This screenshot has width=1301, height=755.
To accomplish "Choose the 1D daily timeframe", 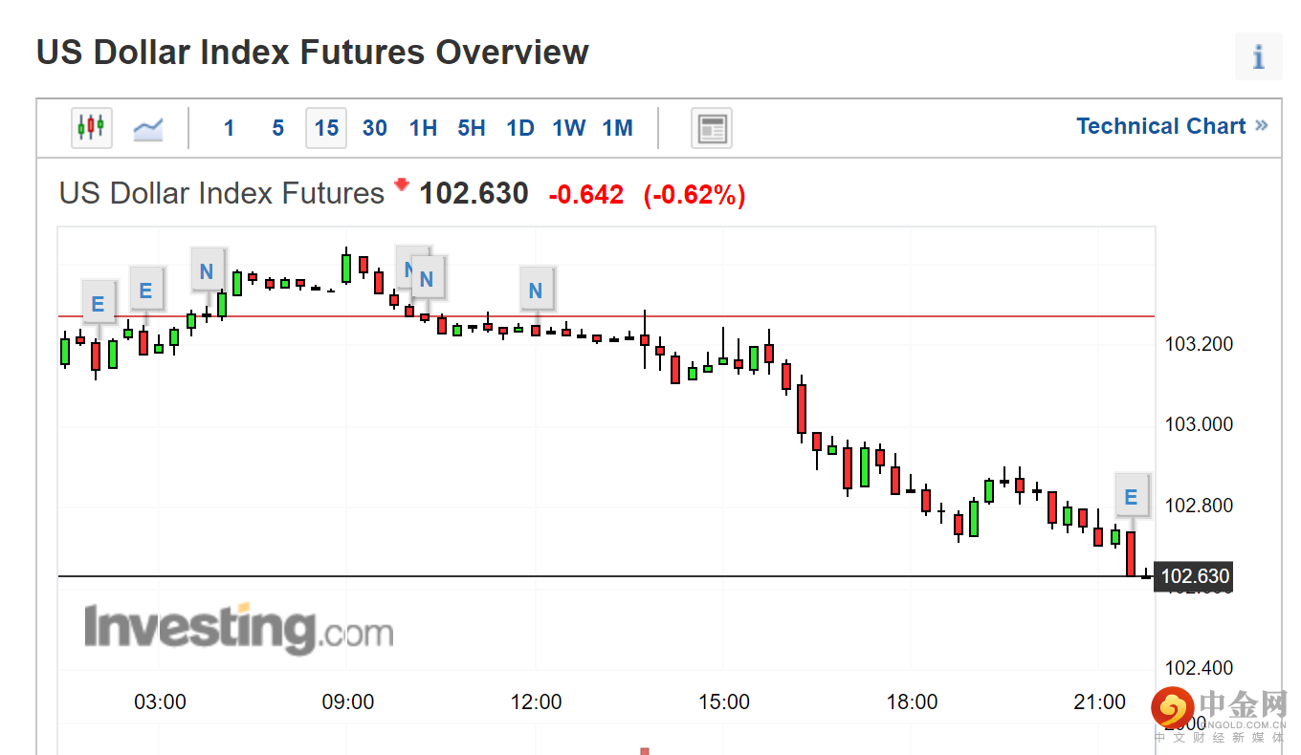I will point(520,128).
